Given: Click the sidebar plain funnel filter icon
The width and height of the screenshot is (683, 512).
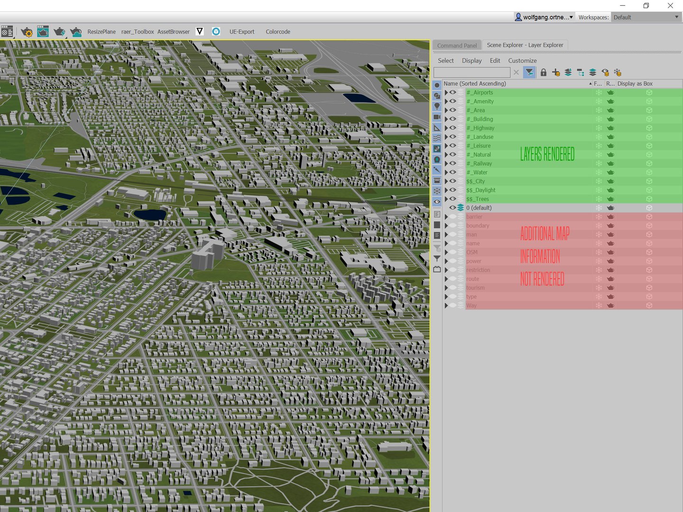Looking at the screenshot, I should click(x=437, y=259).
